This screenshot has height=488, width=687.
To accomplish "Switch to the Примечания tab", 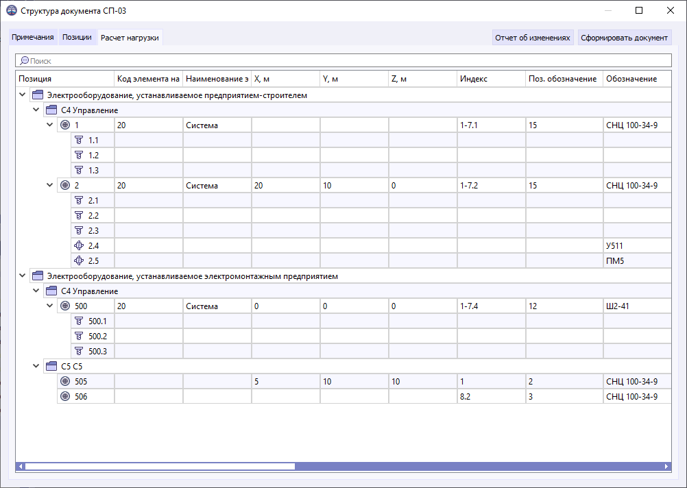I will (32, 38).
